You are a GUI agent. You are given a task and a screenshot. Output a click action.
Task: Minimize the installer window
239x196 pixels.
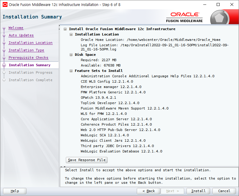205,4
